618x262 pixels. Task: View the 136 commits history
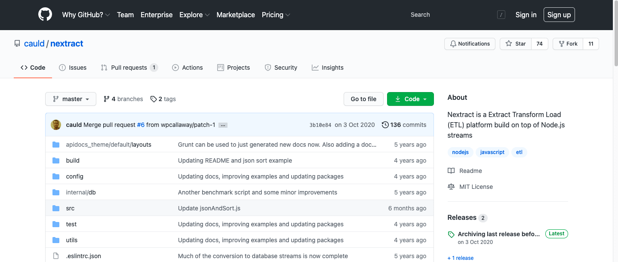pos(404,125)
